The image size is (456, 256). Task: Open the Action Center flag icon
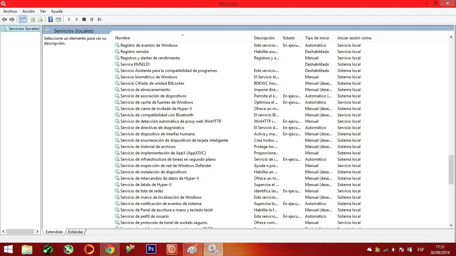pyautogui.click(x=402, y=250)
